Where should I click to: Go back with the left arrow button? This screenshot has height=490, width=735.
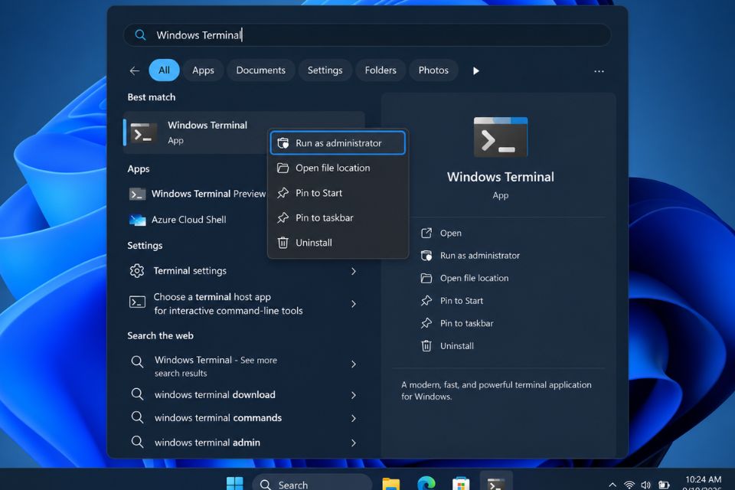coord(135,70)
